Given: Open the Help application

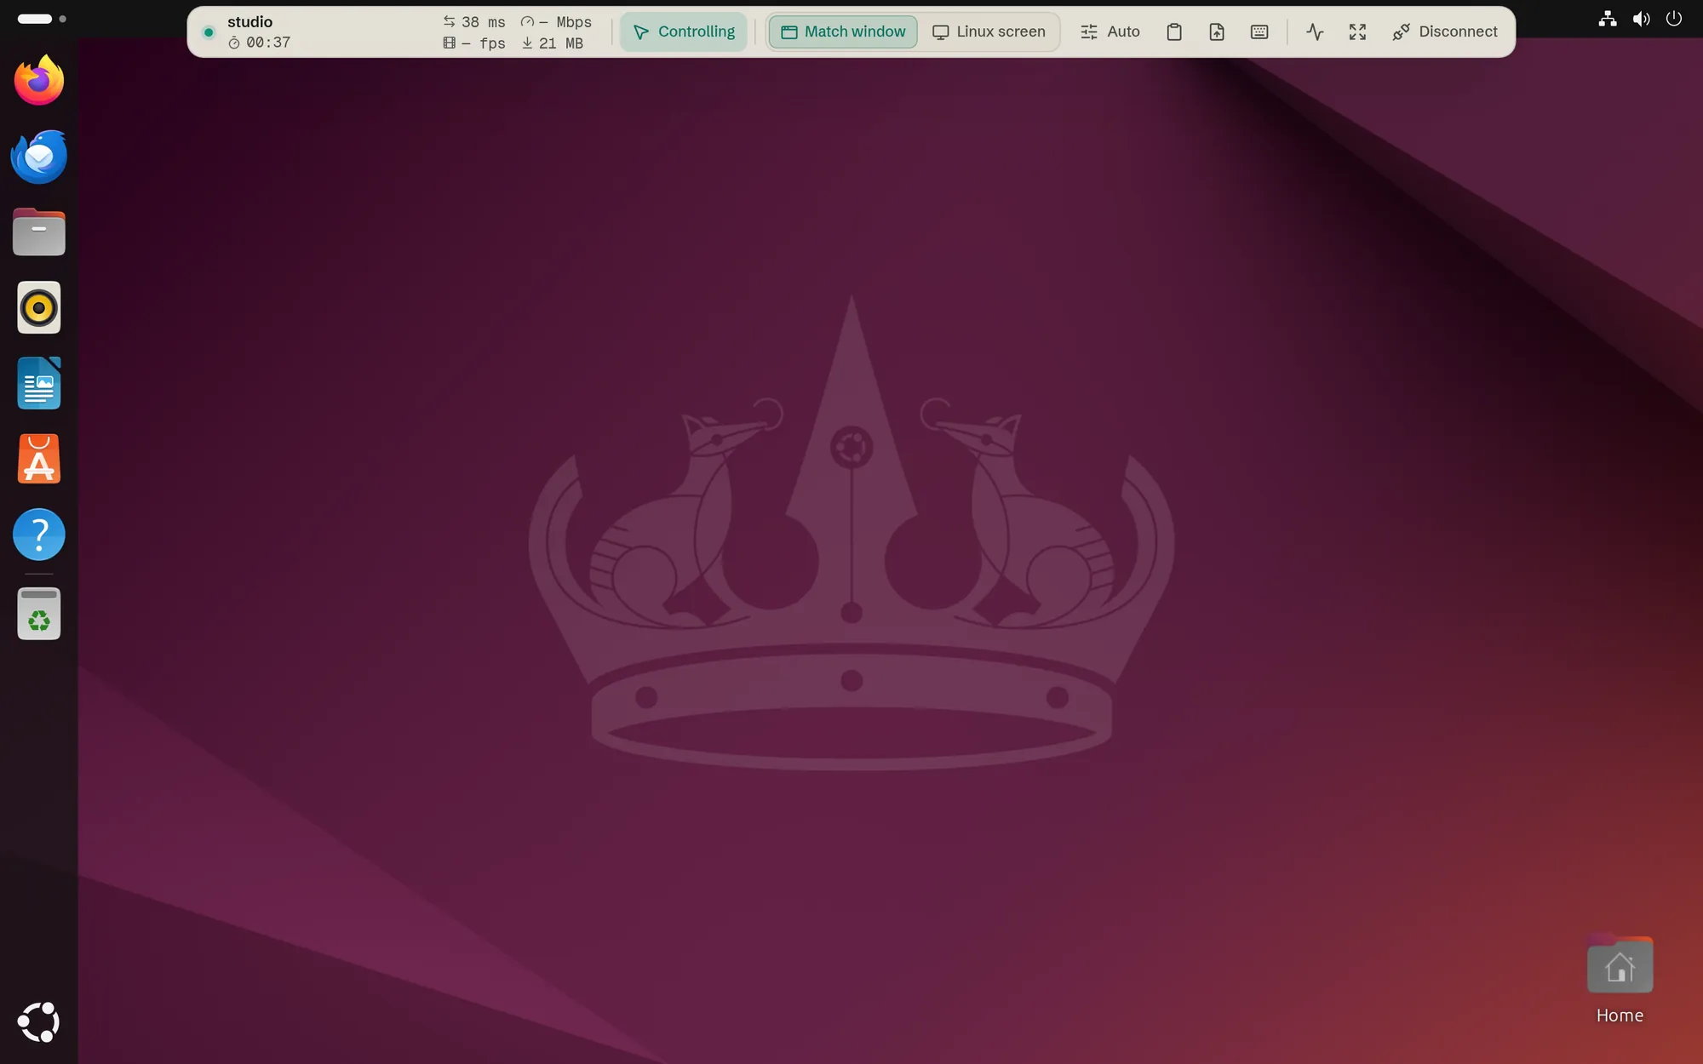Looking at the screenshot, I should click(x=39, y=535).
